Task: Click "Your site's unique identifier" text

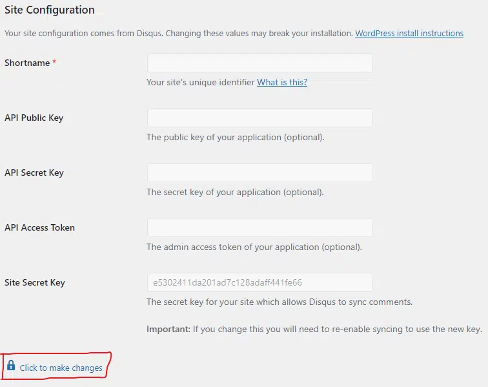Action: [201, 82]
